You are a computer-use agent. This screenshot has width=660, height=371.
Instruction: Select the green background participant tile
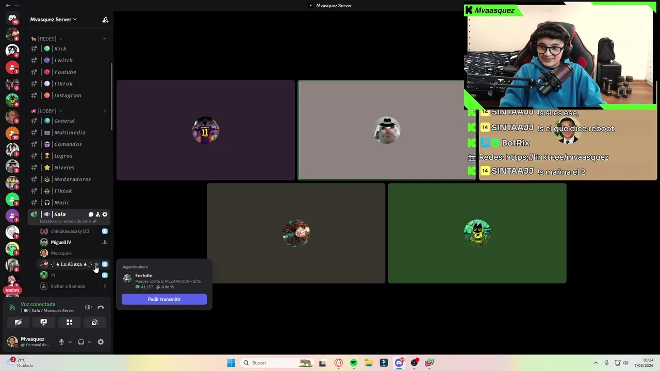coord(477,233)
